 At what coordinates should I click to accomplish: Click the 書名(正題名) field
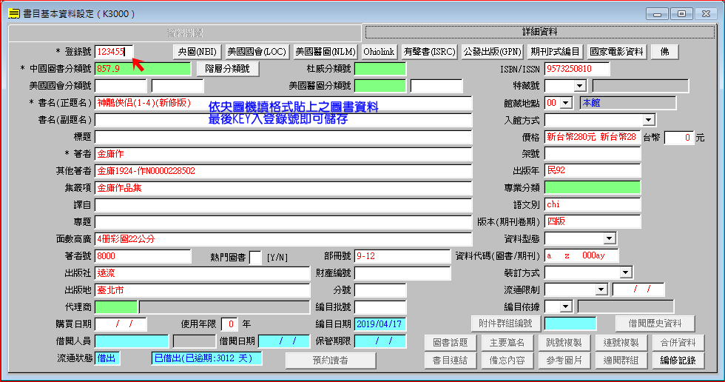283,103
